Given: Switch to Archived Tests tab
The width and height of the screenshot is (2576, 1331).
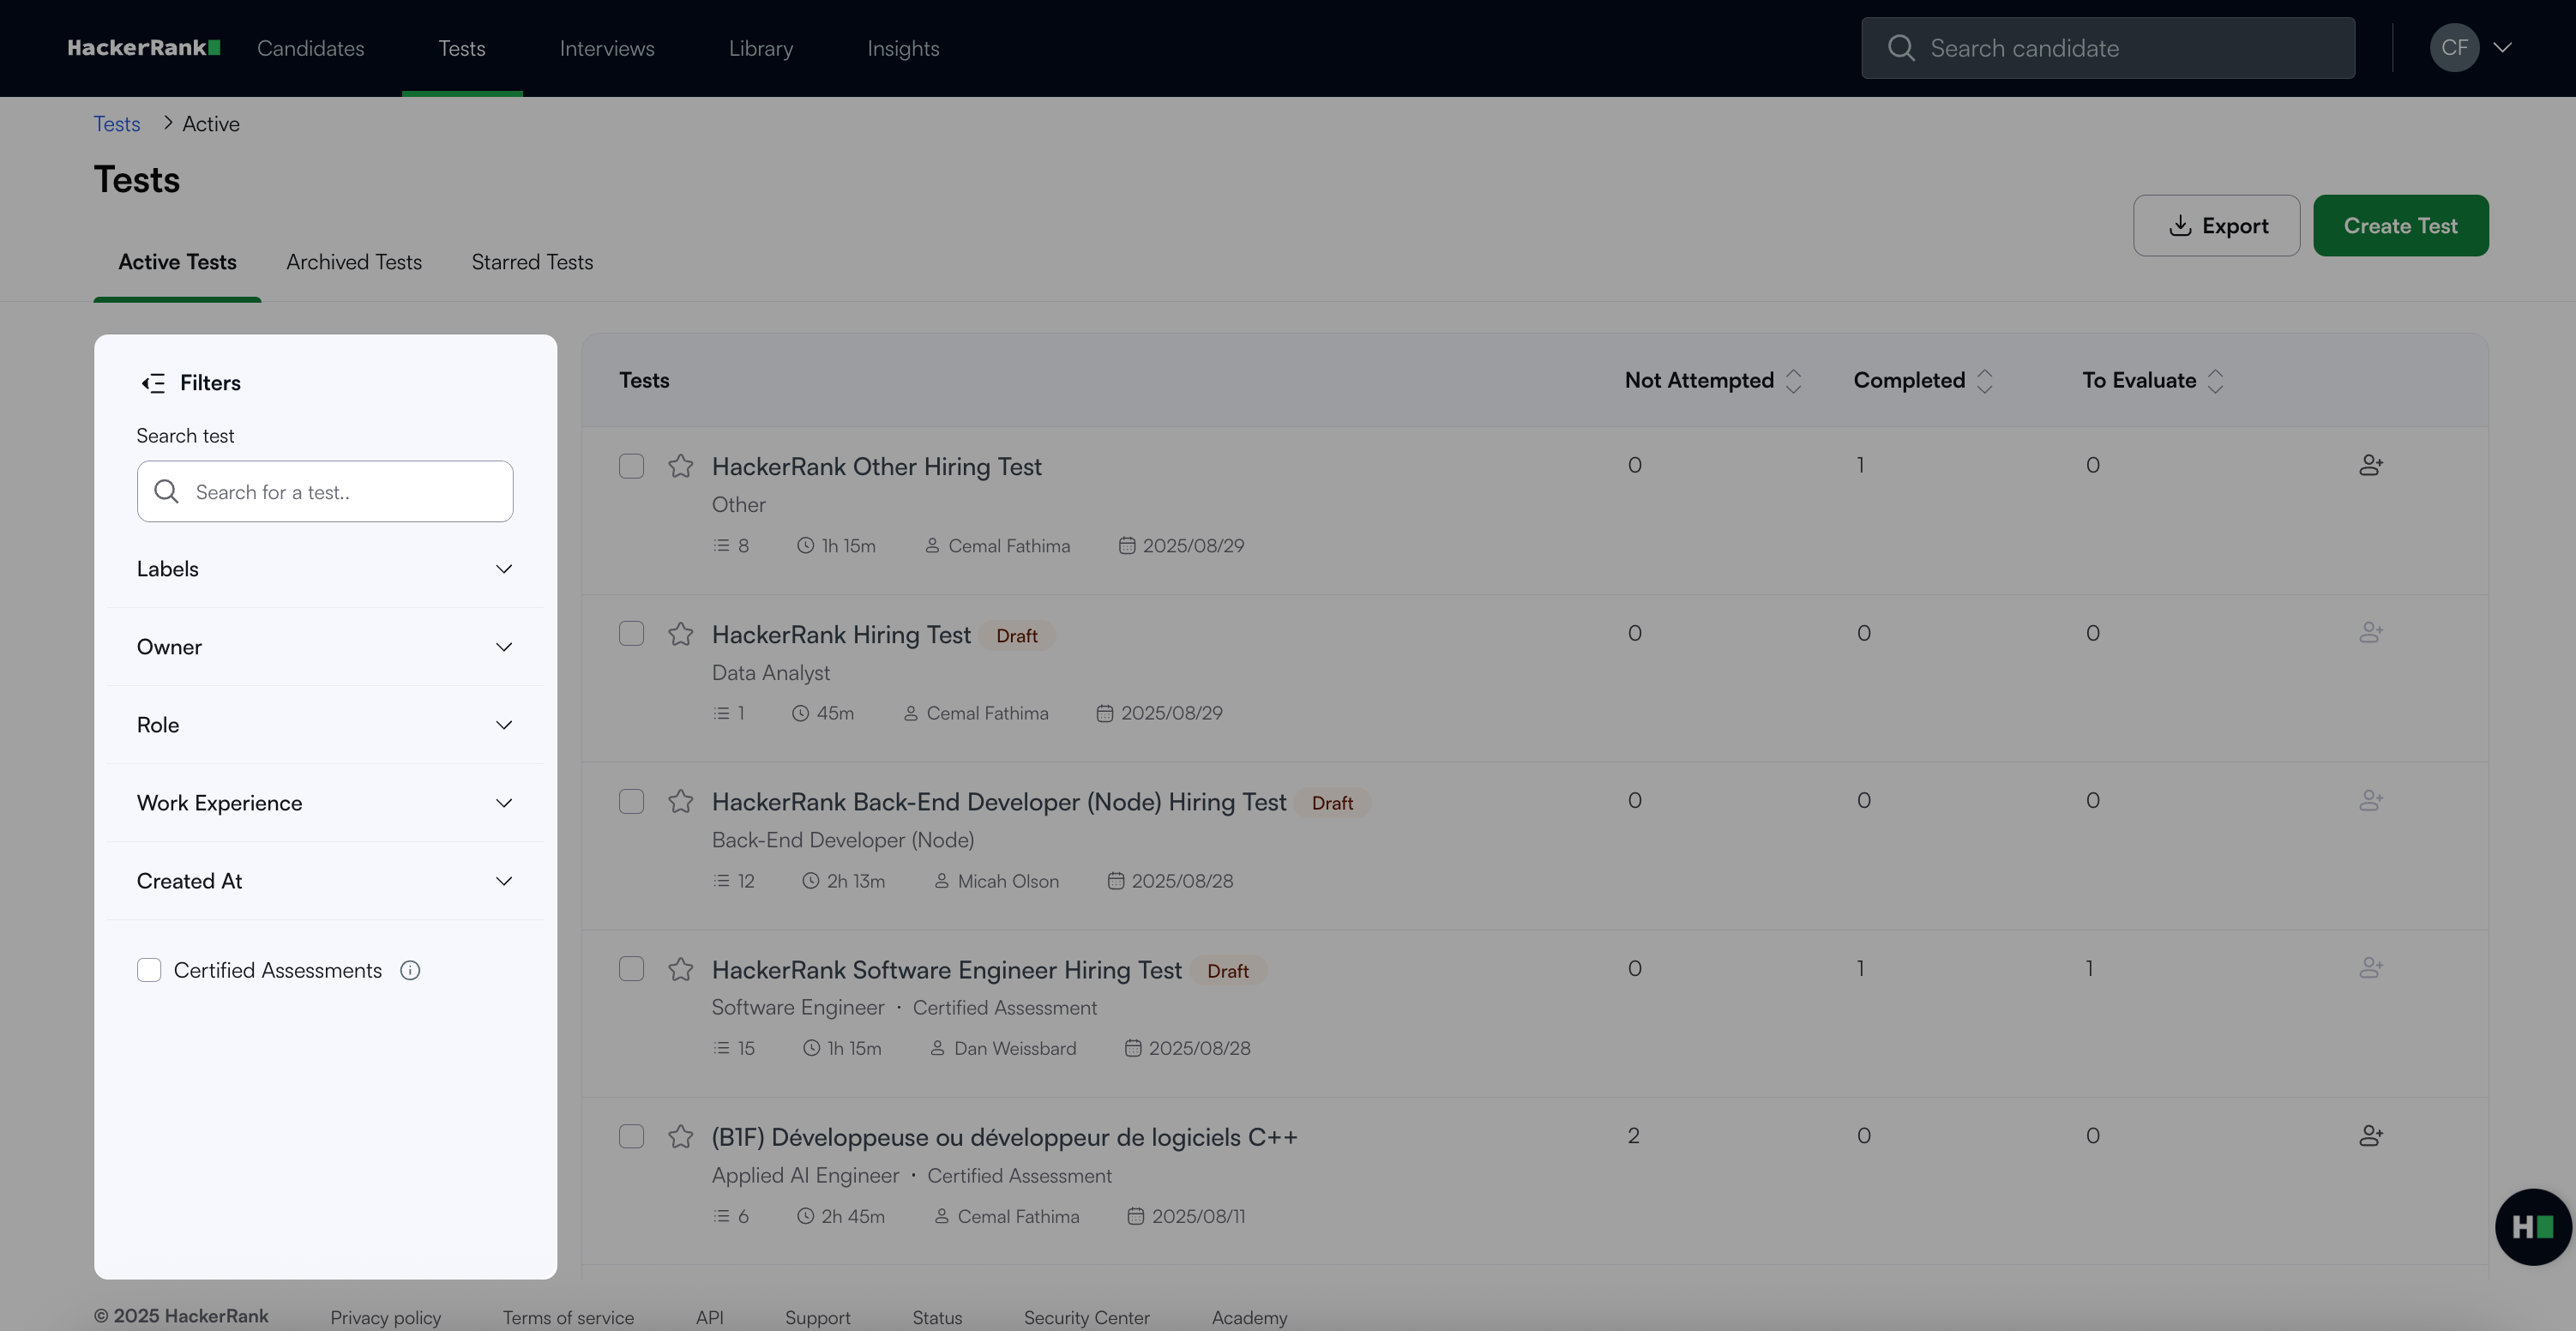Looking at the screenshot, I should coord(354,262).
